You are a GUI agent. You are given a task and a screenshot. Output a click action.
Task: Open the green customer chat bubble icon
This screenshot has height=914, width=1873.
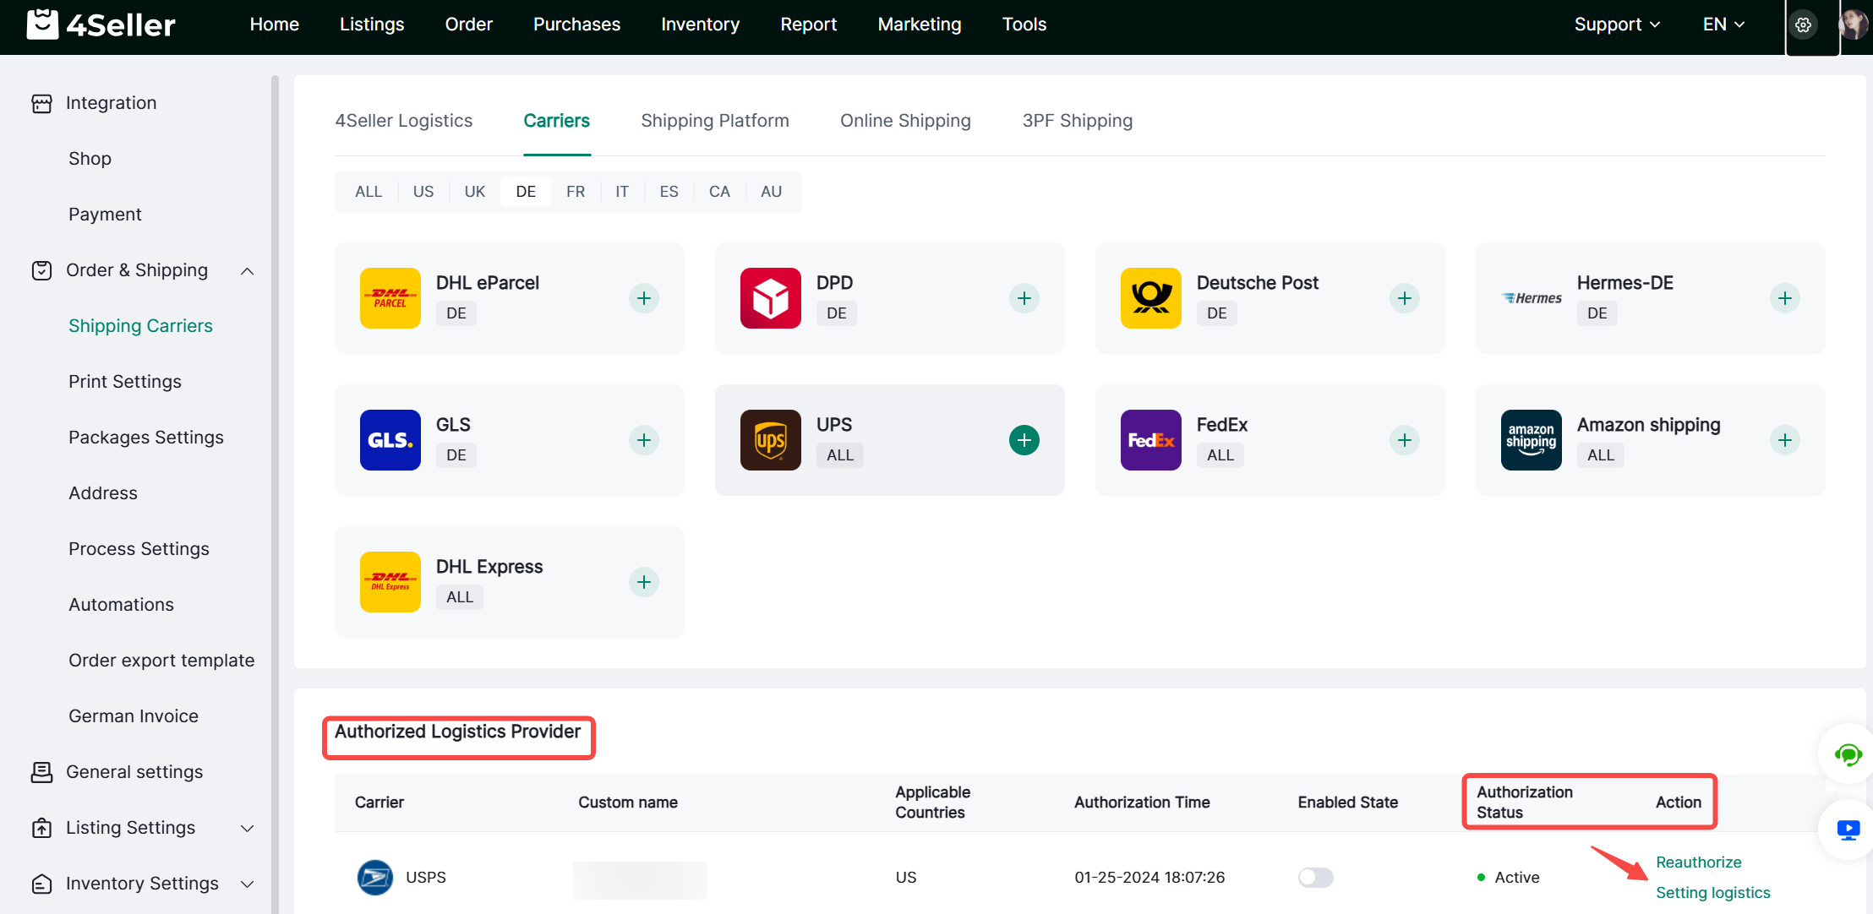[x=1848, y=754]
